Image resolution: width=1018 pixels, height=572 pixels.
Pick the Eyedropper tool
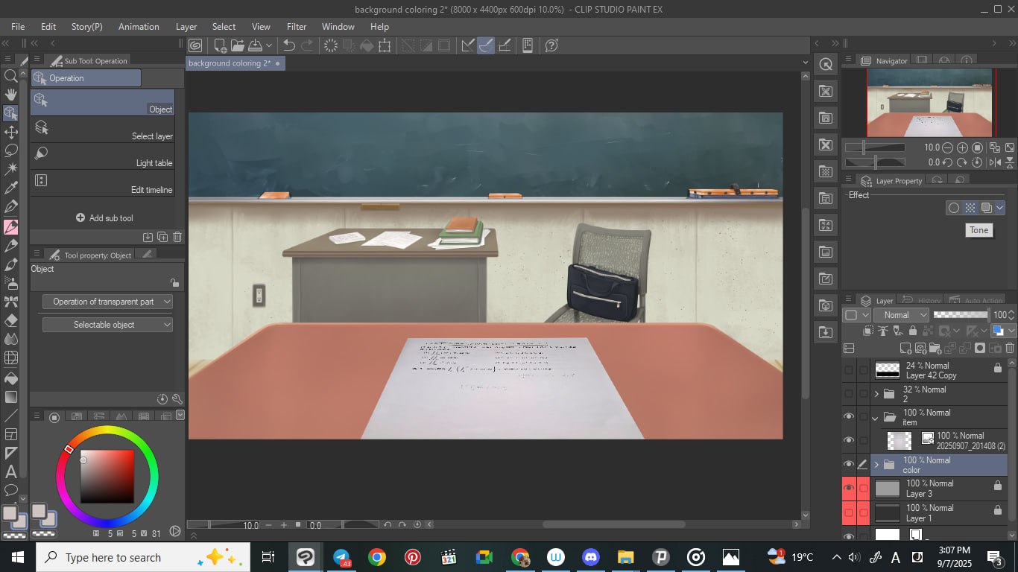[x=11, y=188]
